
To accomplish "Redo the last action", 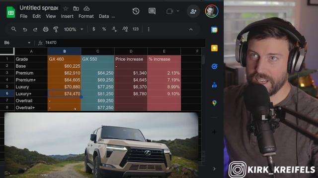I will click(35, 30).
